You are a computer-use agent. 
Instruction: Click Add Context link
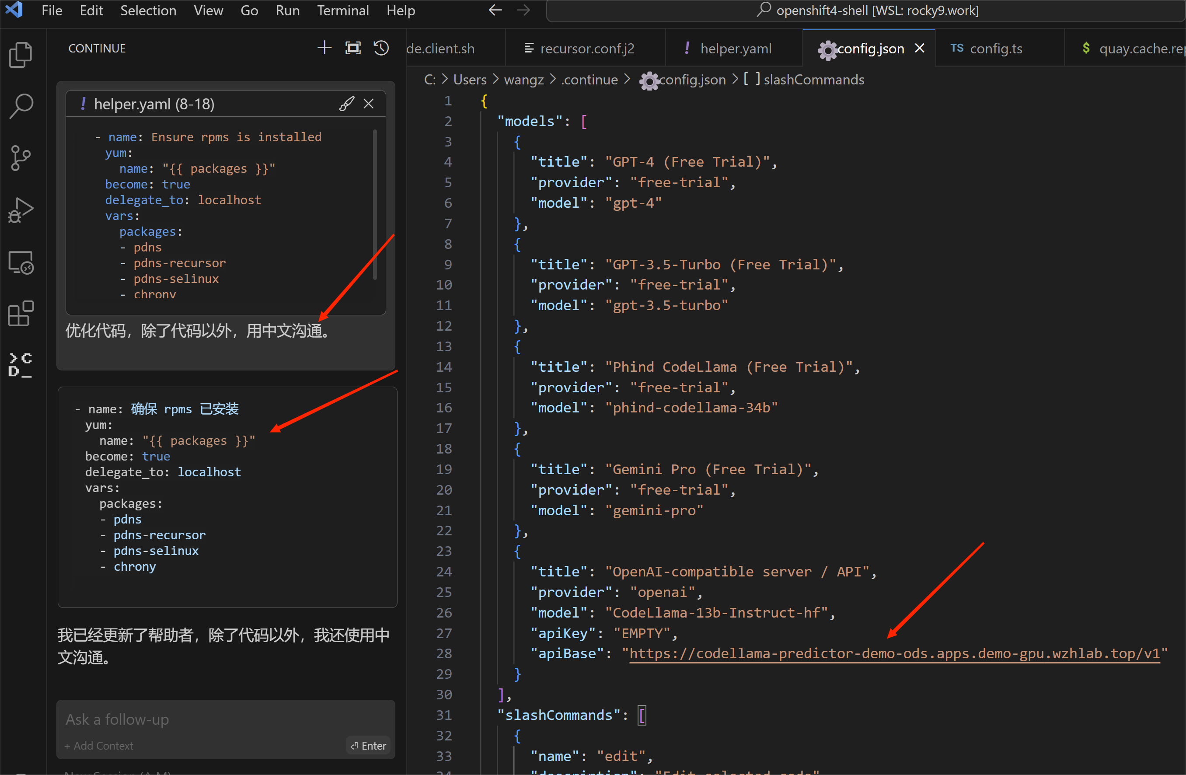[x=99, y=746]
